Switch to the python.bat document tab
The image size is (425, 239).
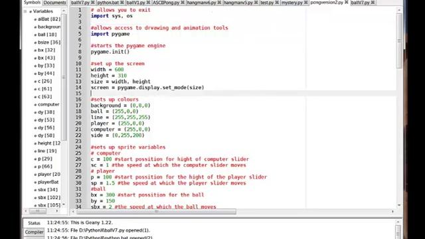pyautogui.click(x=108, y=3)
